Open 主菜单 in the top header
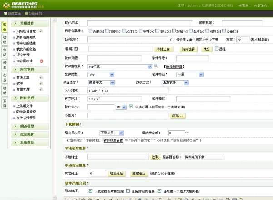 coord(243,5)
